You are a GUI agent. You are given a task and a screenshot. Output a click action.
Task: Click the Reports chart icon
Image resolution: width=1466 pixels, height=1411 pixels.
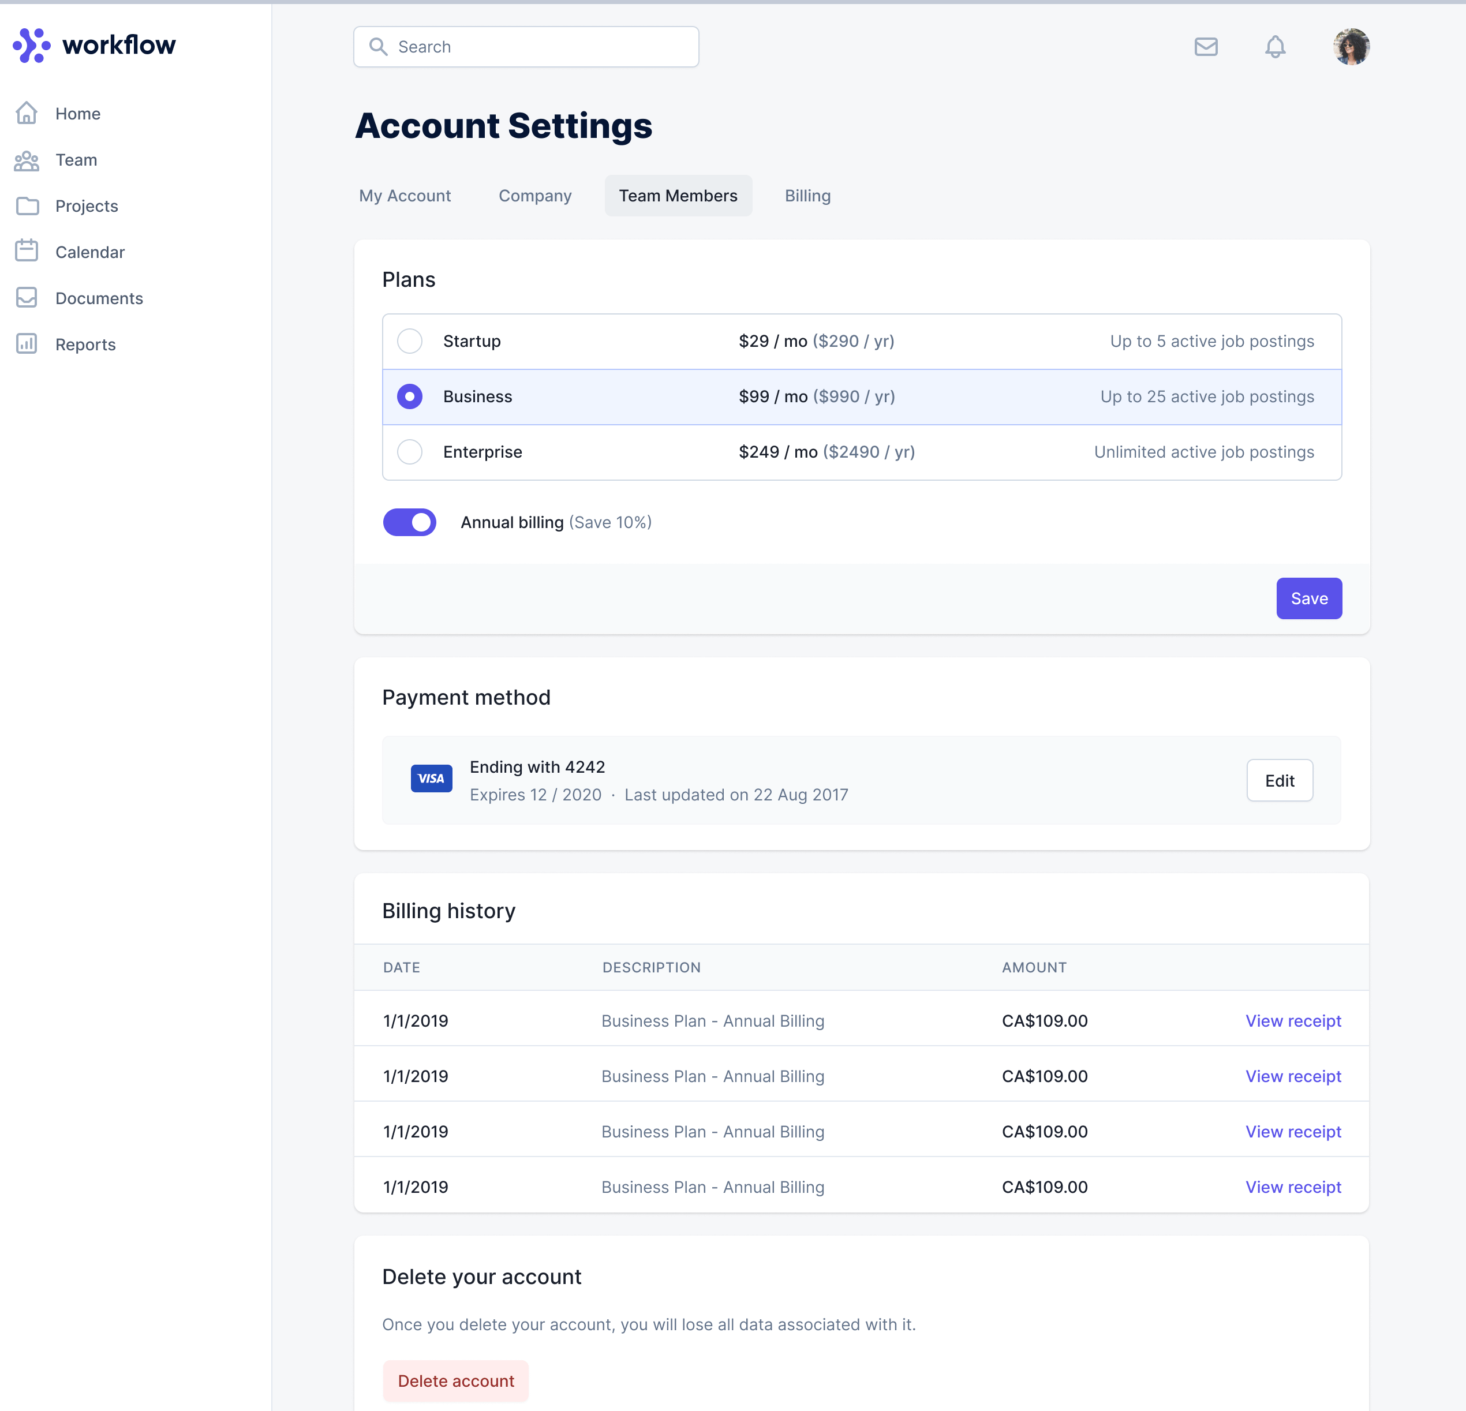click(27, 344)
